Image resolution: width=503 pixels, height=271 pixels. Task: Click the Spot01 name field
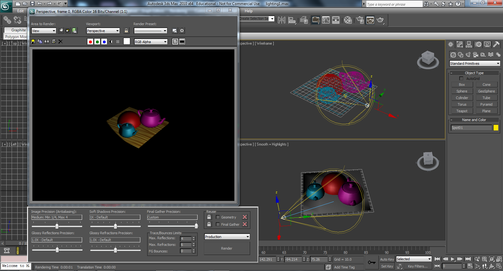click(471, 128)
